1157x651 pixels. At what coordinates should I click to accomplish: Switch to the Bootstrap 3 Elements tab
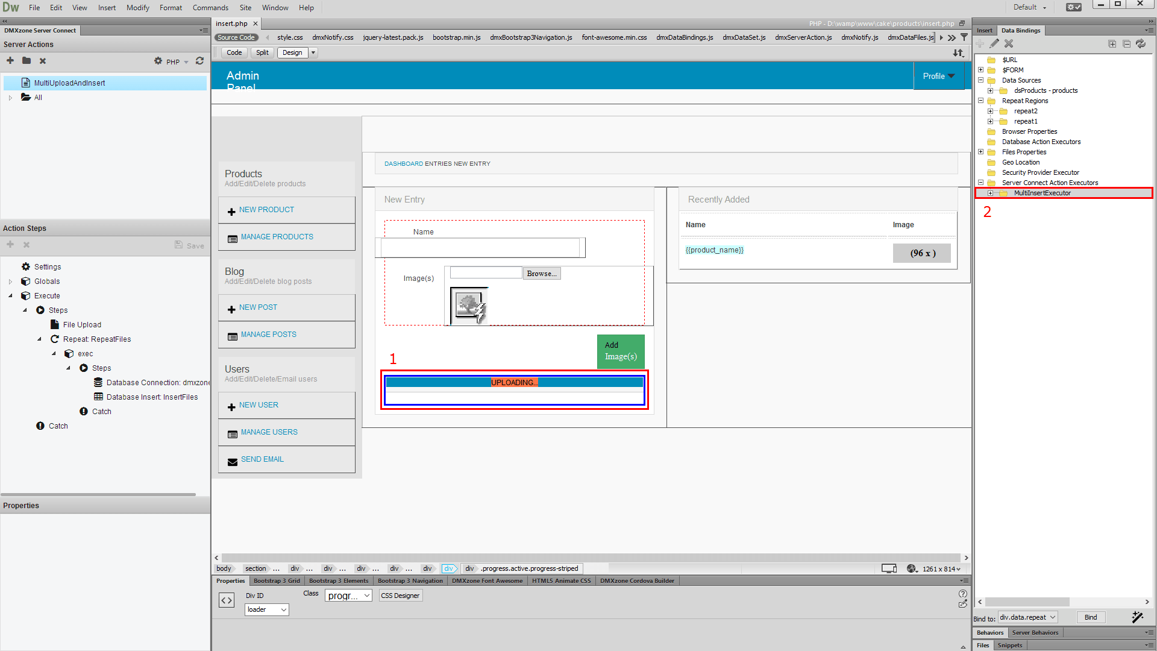pos(338,581)
